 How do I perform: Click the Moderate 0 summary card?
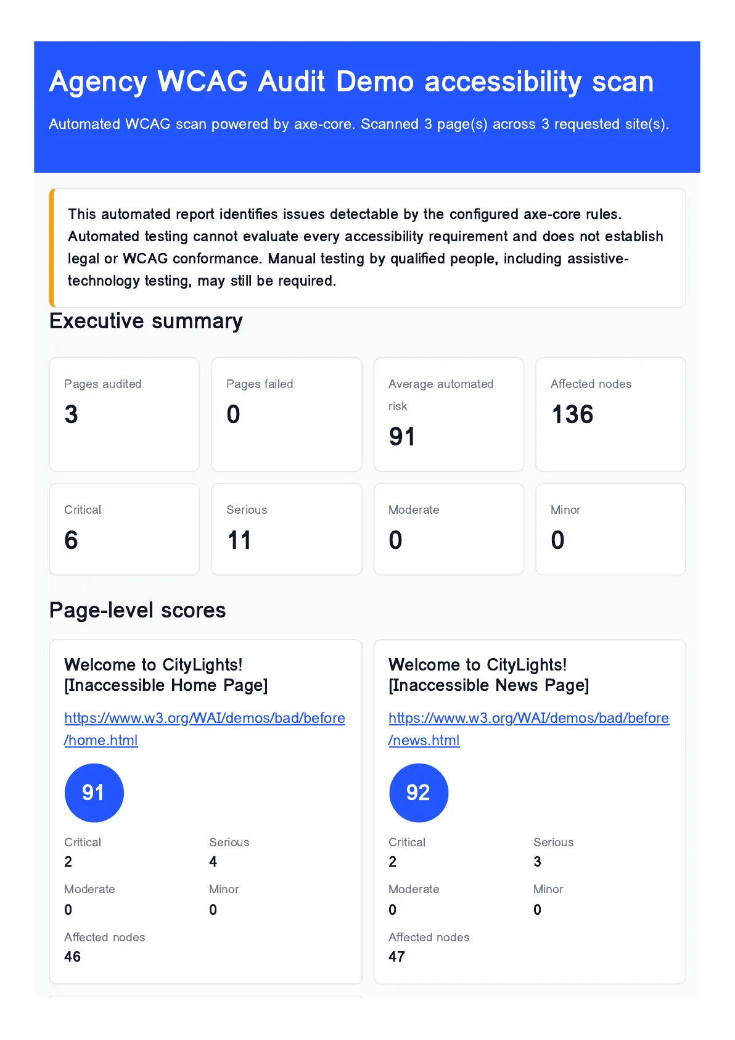[449, 529]
